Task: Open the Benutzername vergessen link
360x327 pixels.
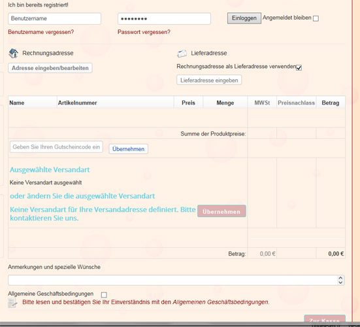Action: click(x=41, y=32)
